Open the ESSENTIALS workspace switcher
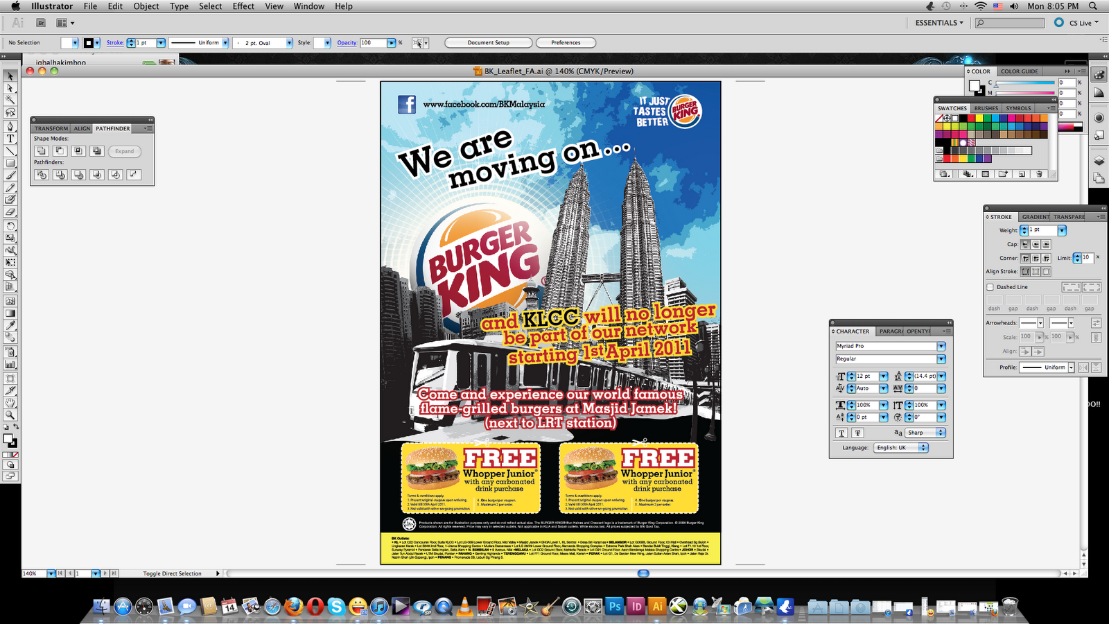 click(939, 23)
